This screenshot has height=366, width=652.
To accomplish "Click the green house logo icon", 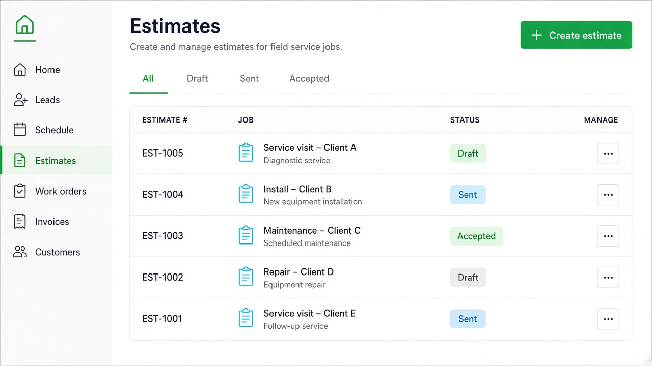I will pyautogui.click(x=24, y=24).
